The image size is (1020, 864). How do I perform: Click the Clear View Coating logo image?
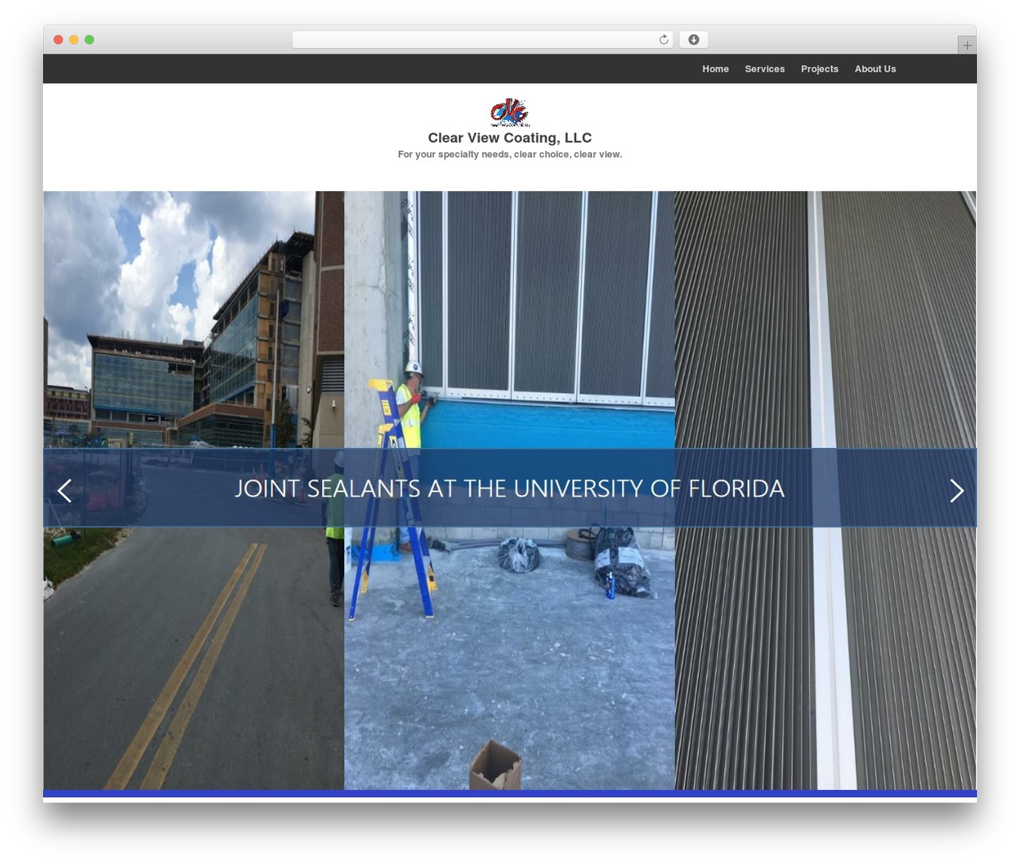point(510,112)
